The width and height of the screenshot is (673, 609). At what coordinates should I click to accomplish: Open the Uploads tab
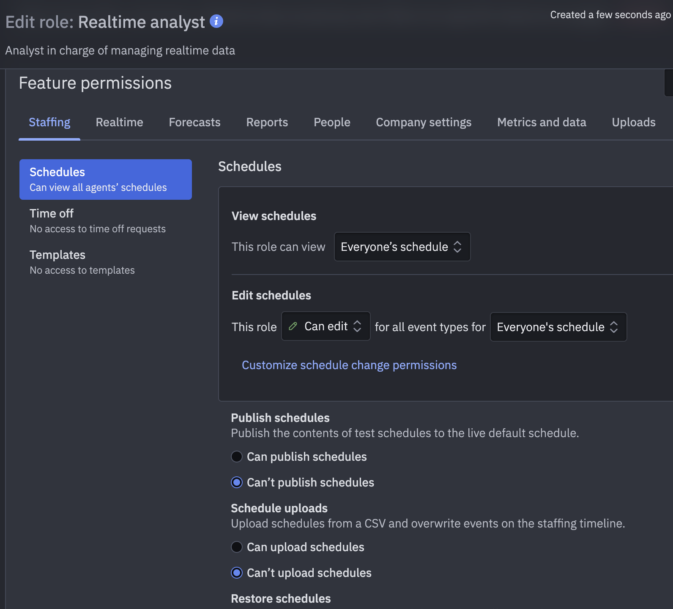pos(634,122)
